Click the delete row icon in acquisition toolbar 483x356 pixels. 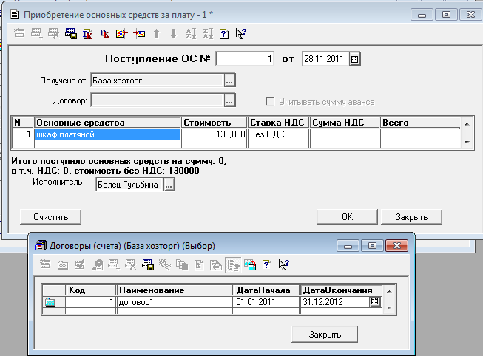coord(53,33)
